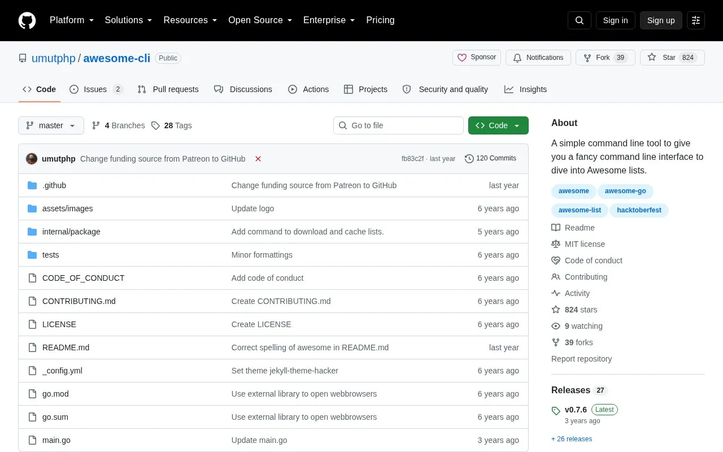View repository Activity
This screenshot has height=452, width=723.
[x=570, y=293]
